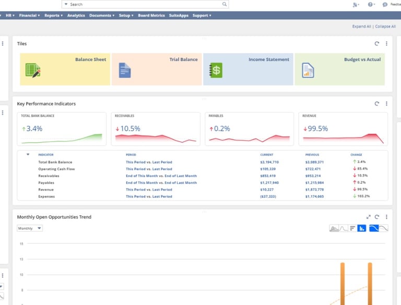
Task: Click Operating Cash Flow current value $105,339
Action: (268, 169)
